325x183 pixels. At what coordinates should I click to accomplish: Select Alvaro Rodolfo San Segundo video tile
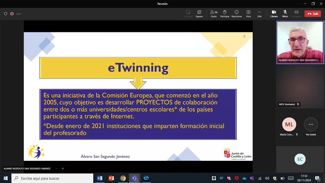point(300,42)
